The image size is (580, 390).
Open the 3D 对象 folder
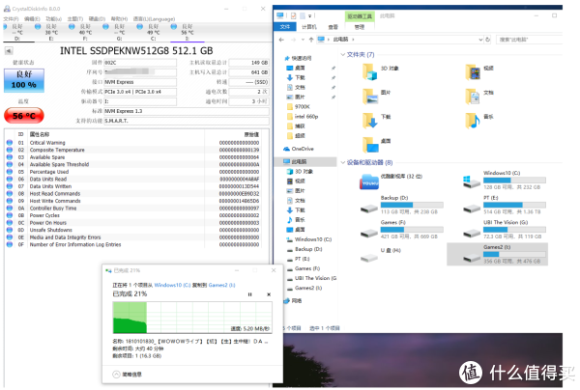coord(370,71)
